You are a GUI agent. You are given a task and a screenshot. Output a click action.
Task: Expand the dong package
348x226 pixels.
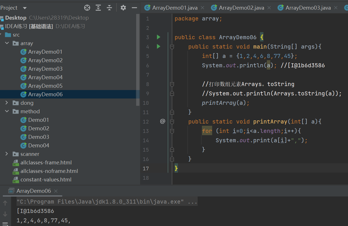tap(7, 103)
